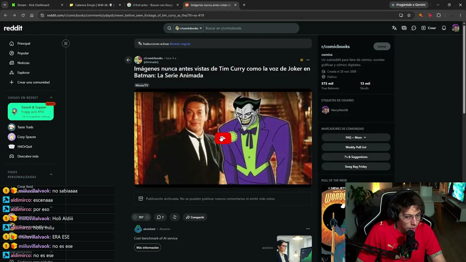The image size is (466, 262).
Task: Click the browser address bar URL
Action: click(x=125, y=15)
